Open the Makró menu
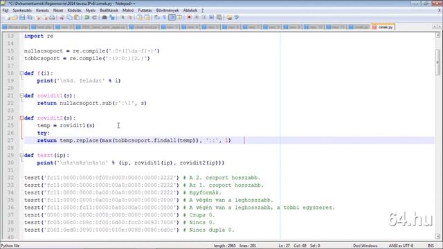 (128, 10)
